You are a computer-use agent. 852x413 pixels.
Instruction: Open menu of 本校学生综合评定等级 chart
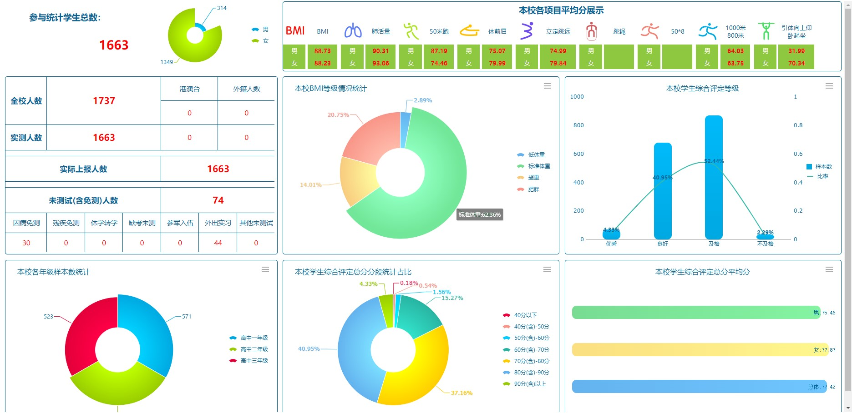(x=829, y=86)
